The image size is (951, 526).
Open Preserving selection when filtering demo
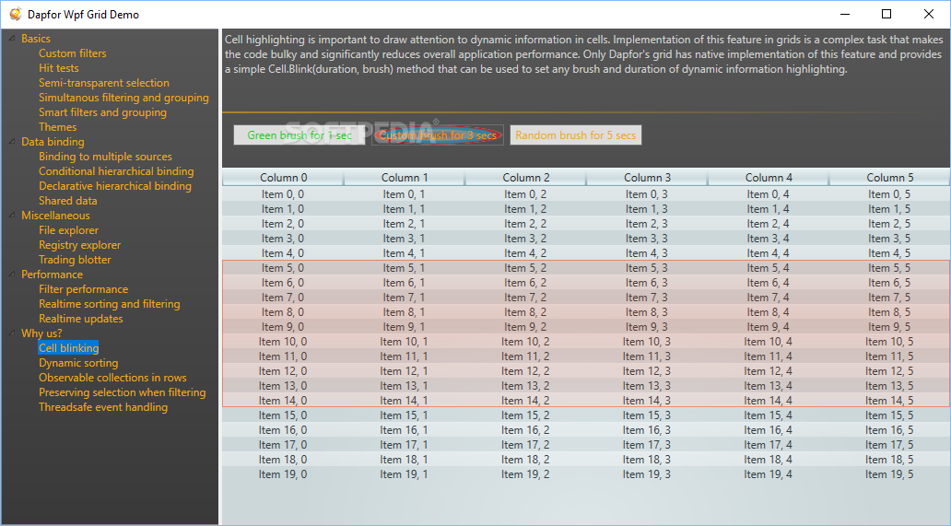click(122, 392)
